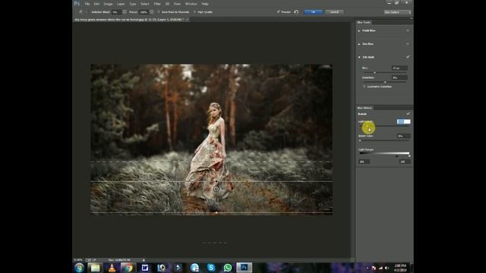Click the Photoshop Ps logo icon
Image resolution: width=486 pixels, height=273 pixels.
coord(77,4)
